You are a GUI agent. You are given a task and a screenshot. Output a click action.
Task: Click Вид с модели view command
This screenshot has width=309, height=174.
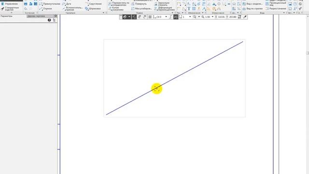pos(253,4)
